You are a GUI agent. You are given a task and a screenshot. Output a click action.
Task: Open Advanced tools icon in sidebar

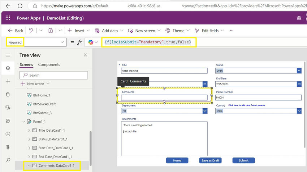coord(8,147)
